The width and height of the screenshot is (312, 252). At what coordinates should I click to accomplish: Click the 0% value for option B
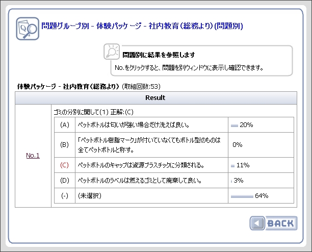coord(237,145)
